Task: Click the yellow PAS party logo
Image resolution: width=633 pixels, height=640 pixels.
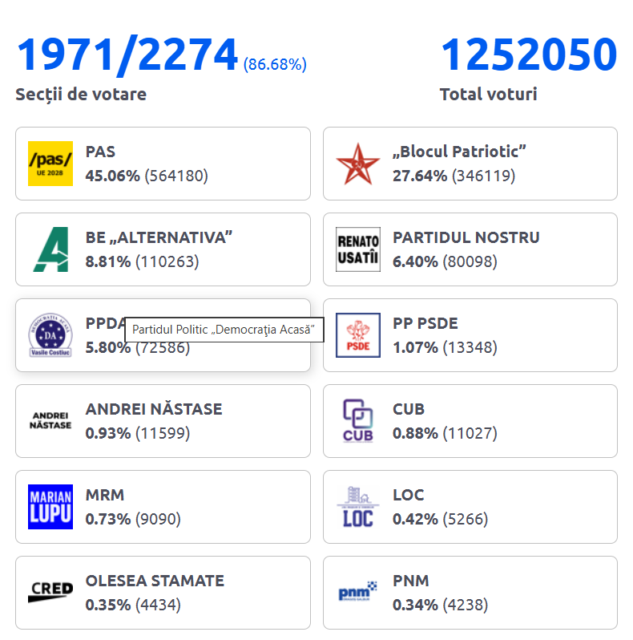Action: [x=50, y=164]
